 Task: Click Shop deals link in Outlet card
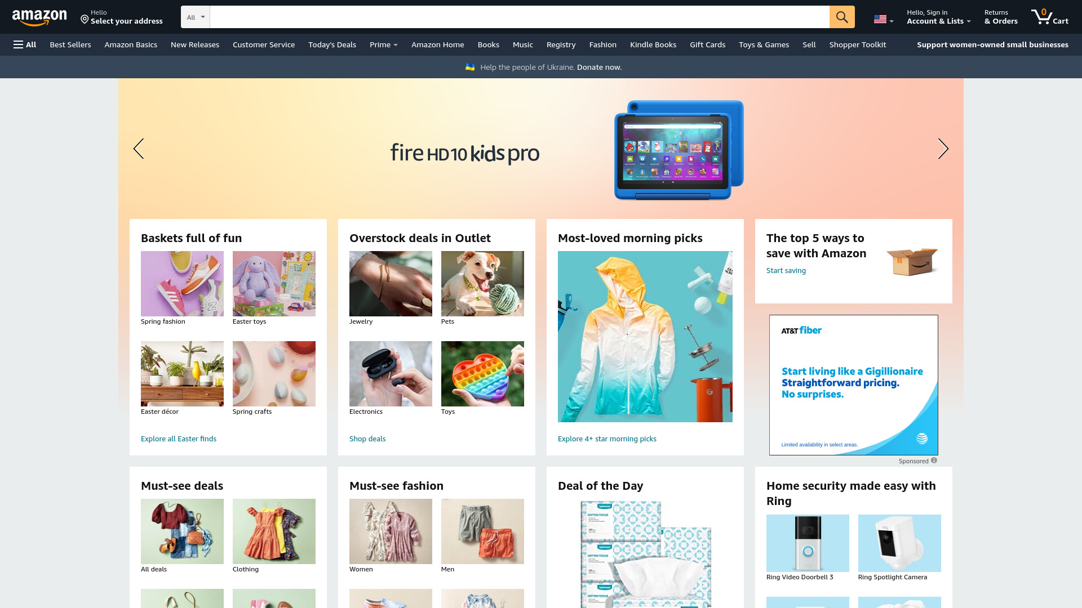click(x=367, y=439)
